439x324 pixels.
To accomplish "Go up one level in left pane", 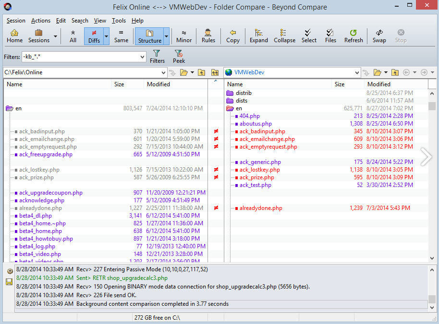I will [x=202, y=73].
